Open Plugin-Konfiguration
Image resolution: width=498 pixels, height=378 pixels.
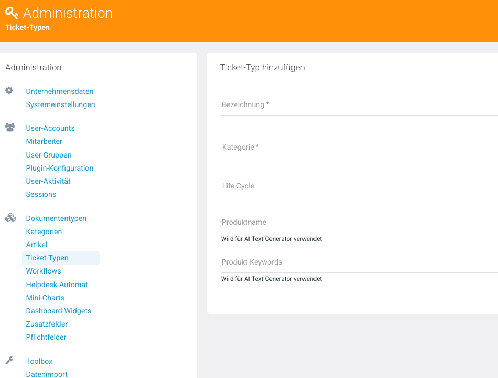point(60,168)
